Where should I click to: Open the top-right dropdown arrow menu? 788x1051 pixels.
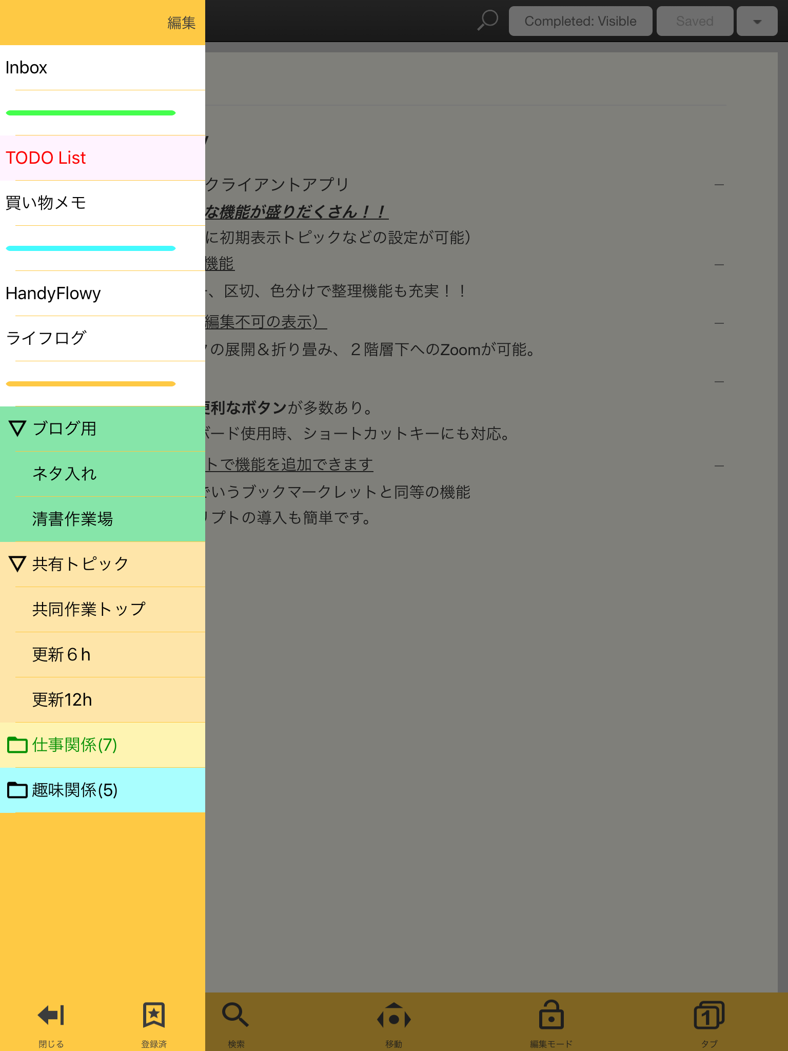(757, 21)
